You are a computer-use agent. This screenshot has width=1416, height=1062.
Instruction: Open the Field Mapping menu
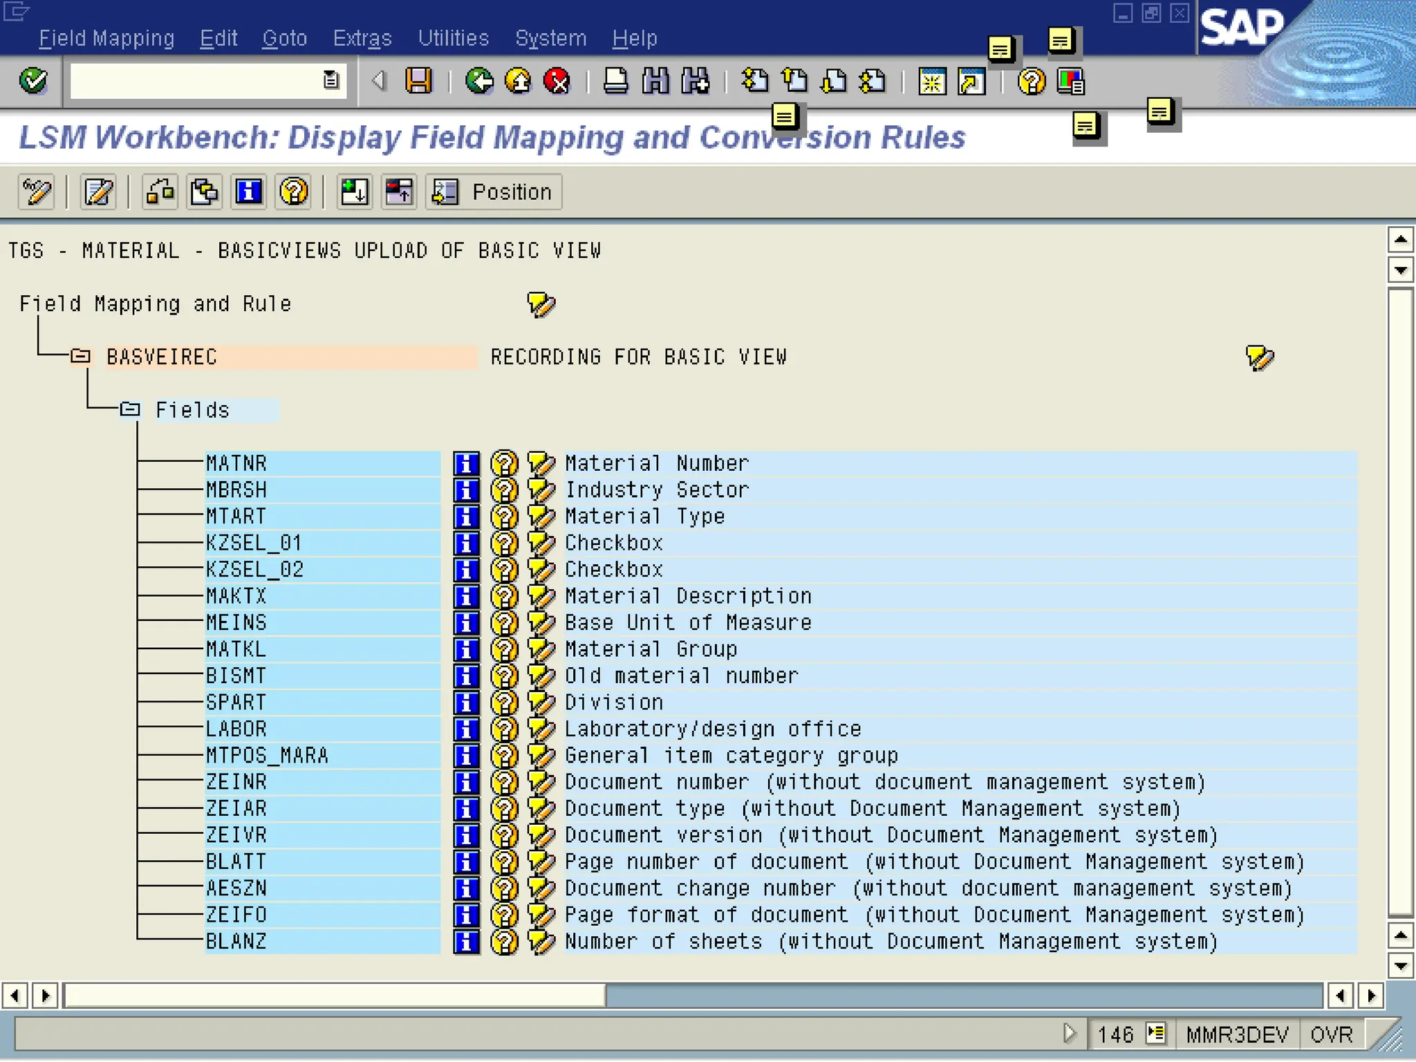106,38
